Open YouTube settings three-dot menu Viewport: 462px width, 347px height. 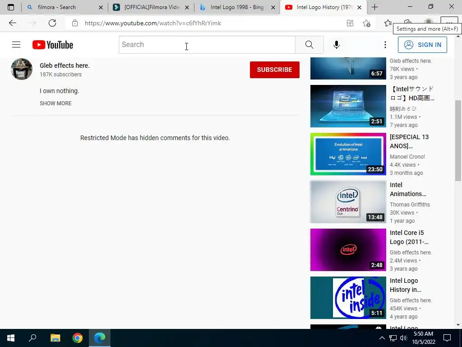pos(385,45)
